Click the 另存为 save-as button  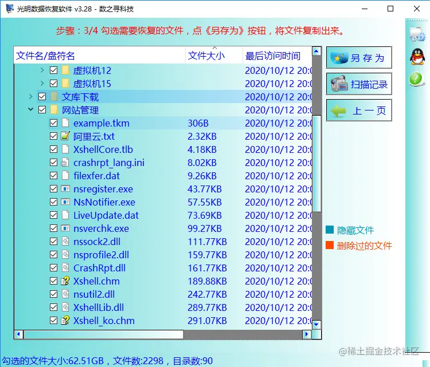pyautogui.click(x=359, y=57)
